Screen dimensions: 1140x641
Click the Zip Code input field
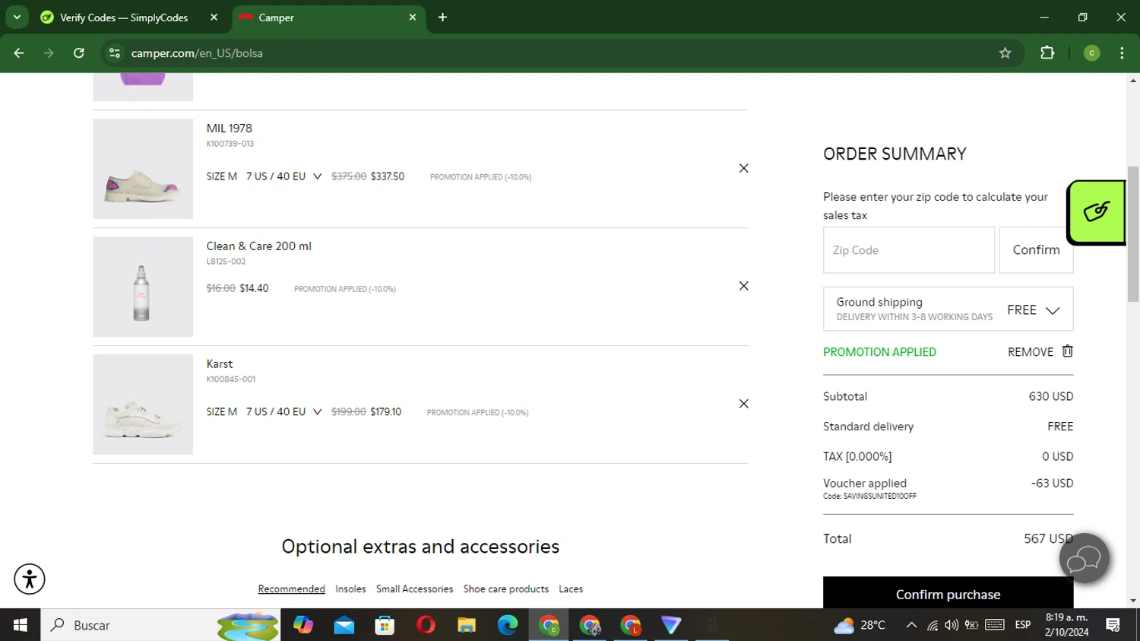908,250
